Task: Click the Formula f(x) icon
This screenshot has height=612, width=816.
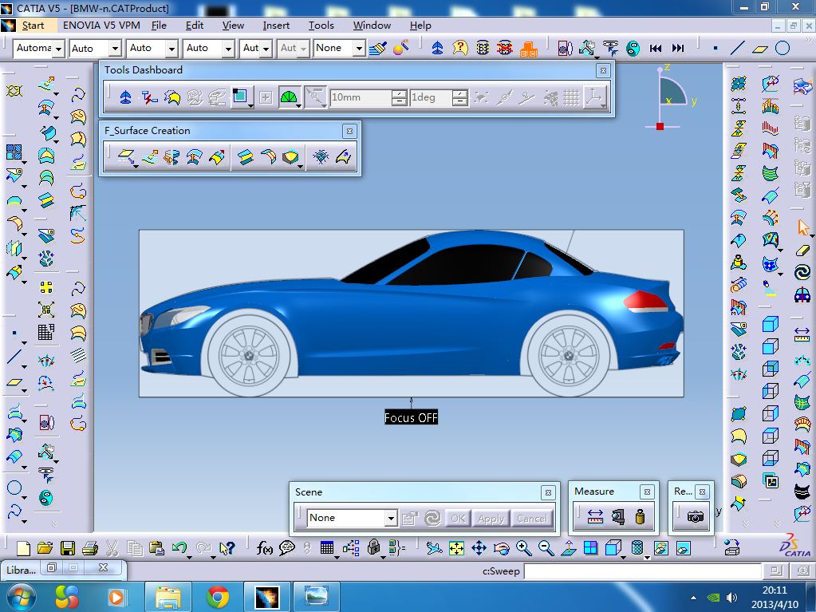Action: click(x=264, y=548)
